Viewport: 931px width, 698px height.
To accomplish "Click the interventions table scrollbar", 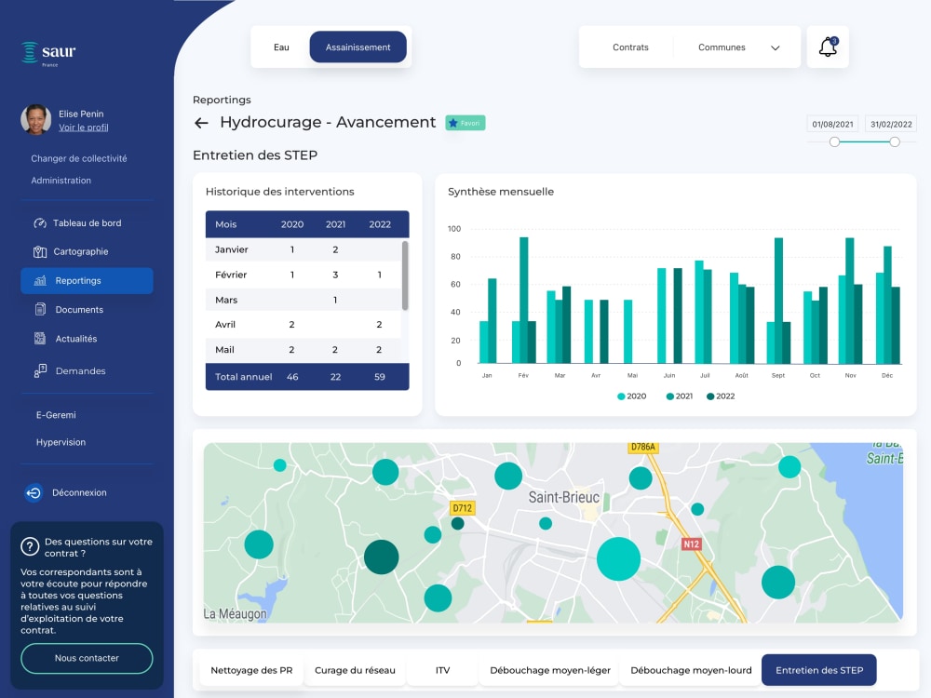I will (405, 275).
